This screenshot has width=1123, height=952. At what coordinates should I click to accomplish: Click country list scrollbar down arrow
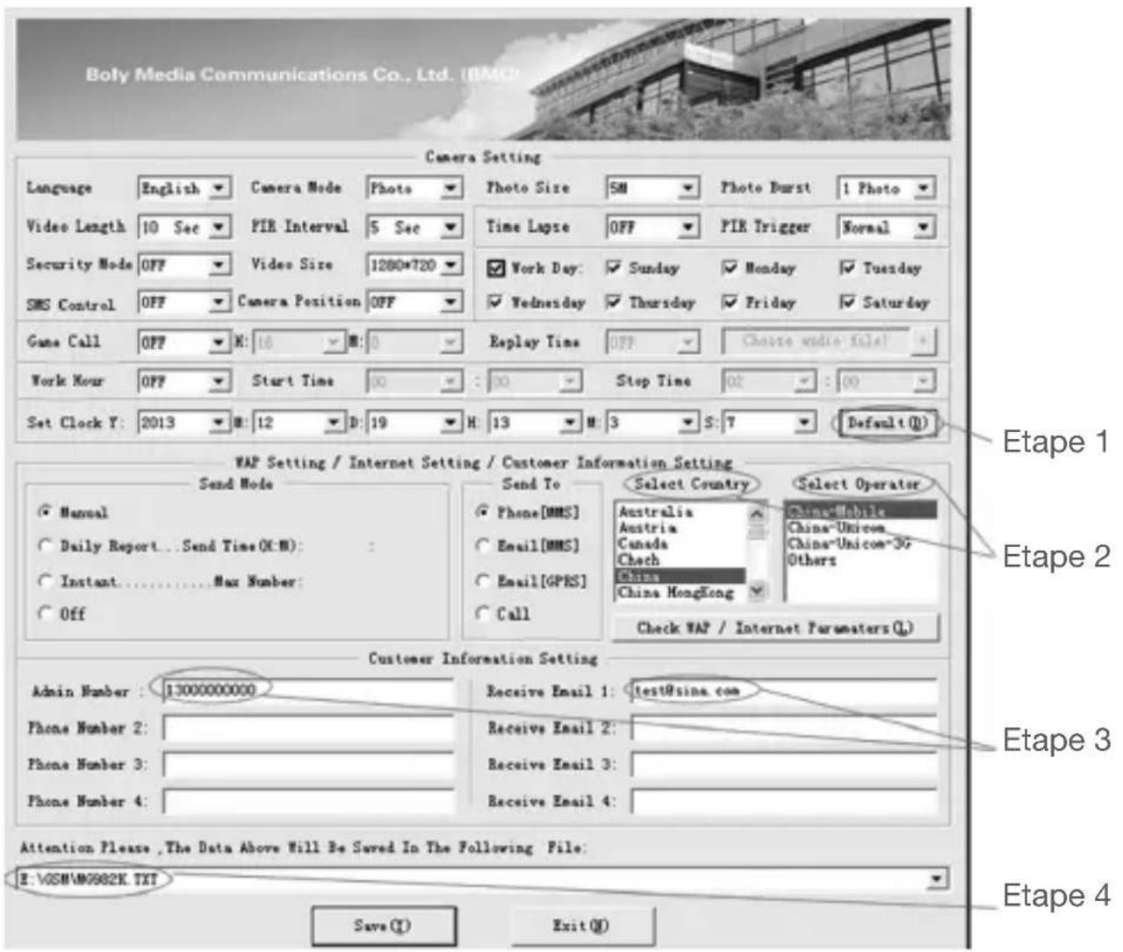[x=757, y=592]
